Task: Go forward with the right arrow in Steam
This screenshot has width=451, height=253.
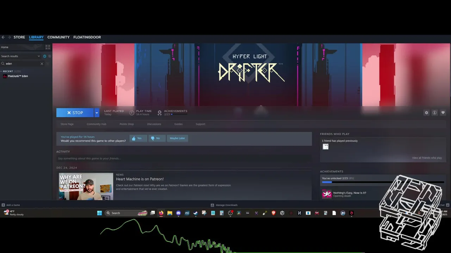Action: (x=9, y=37)
